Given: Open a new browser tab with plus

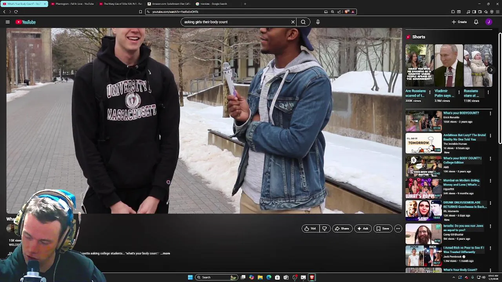Looking at the screenshot, I should pyautogui.click(x=245, y=4).
